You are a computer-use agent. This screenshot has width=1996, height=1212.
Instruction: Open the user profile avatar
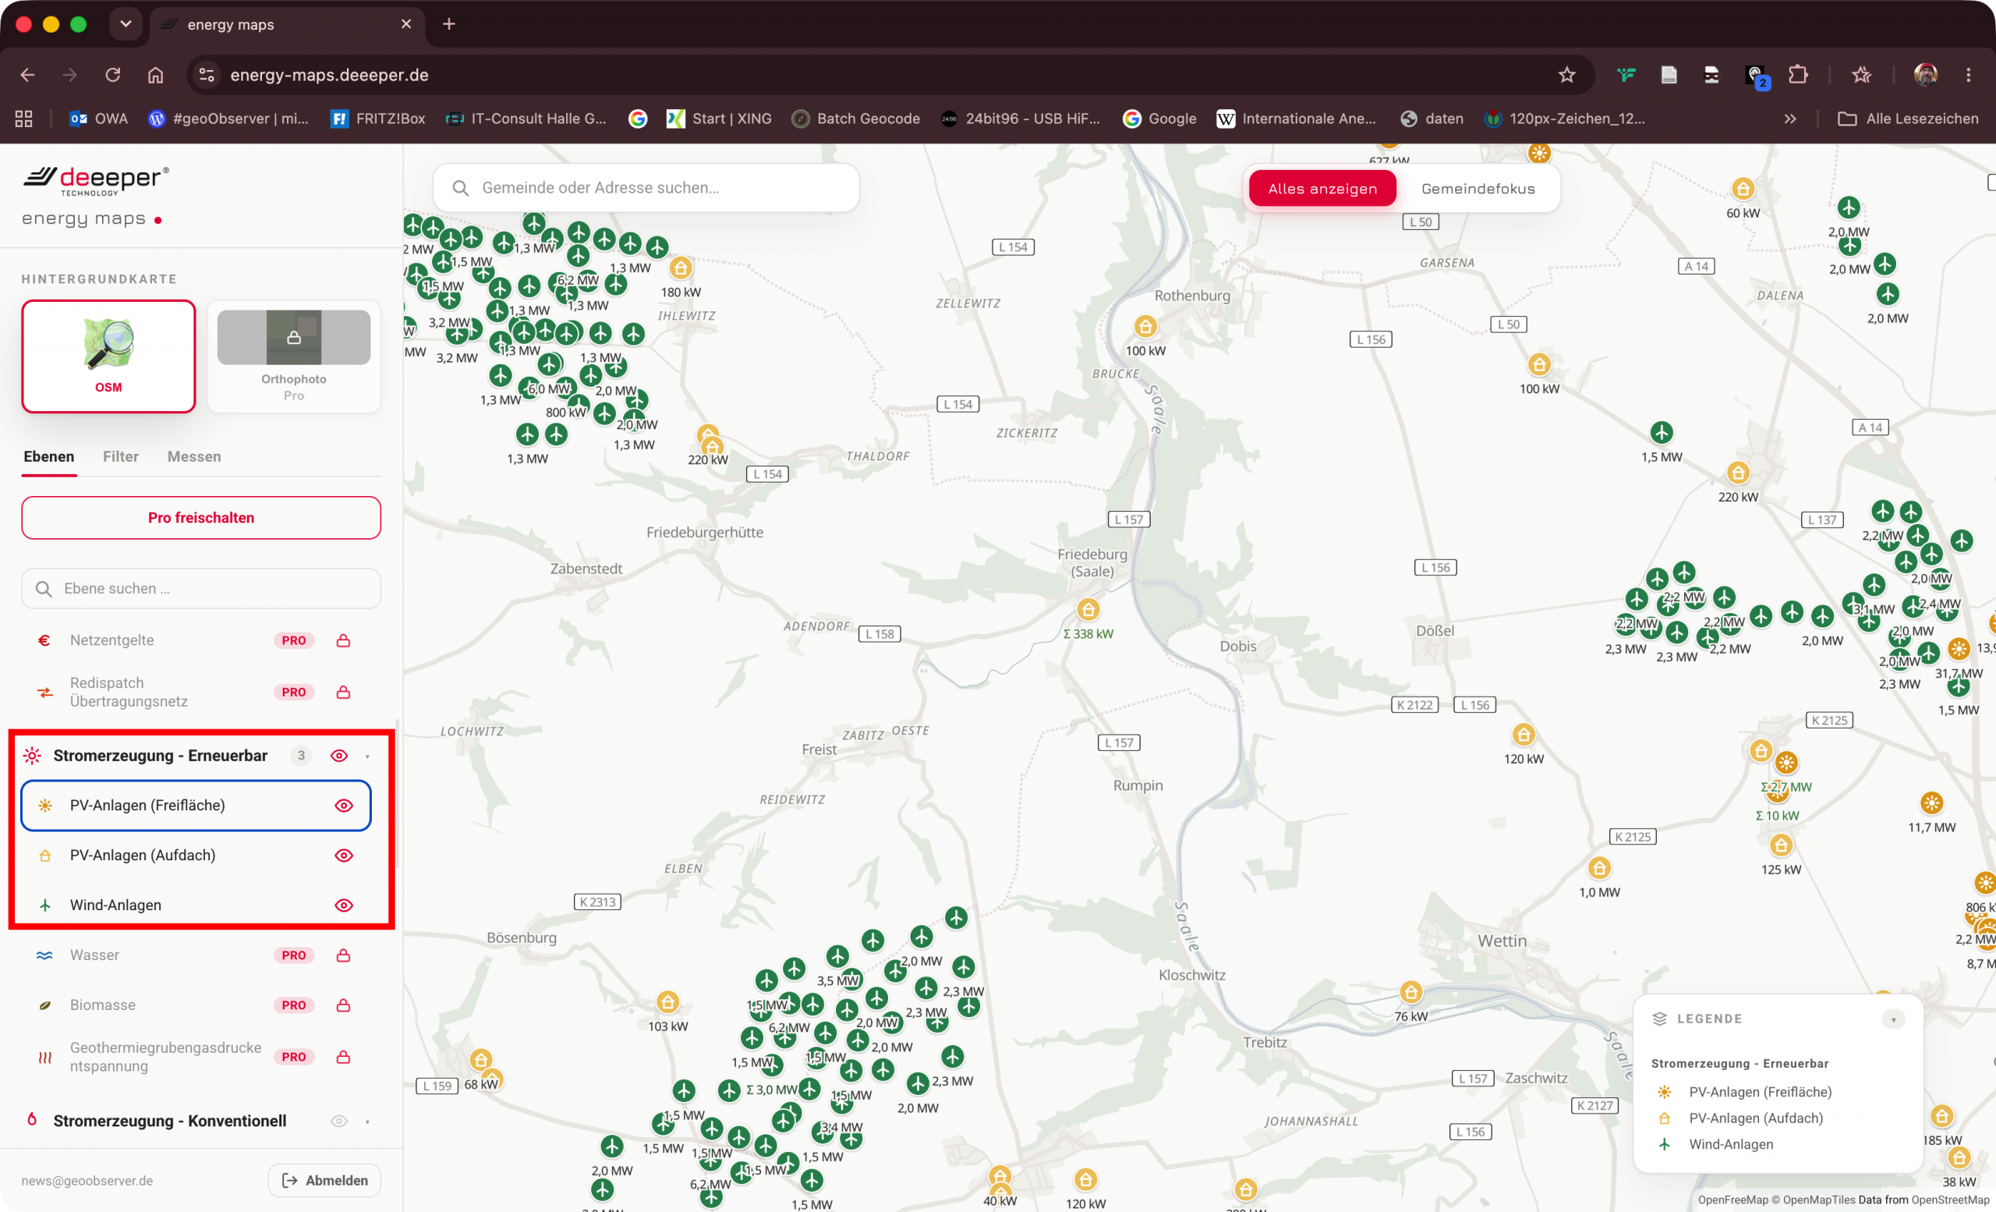(x=1926, y=76)
